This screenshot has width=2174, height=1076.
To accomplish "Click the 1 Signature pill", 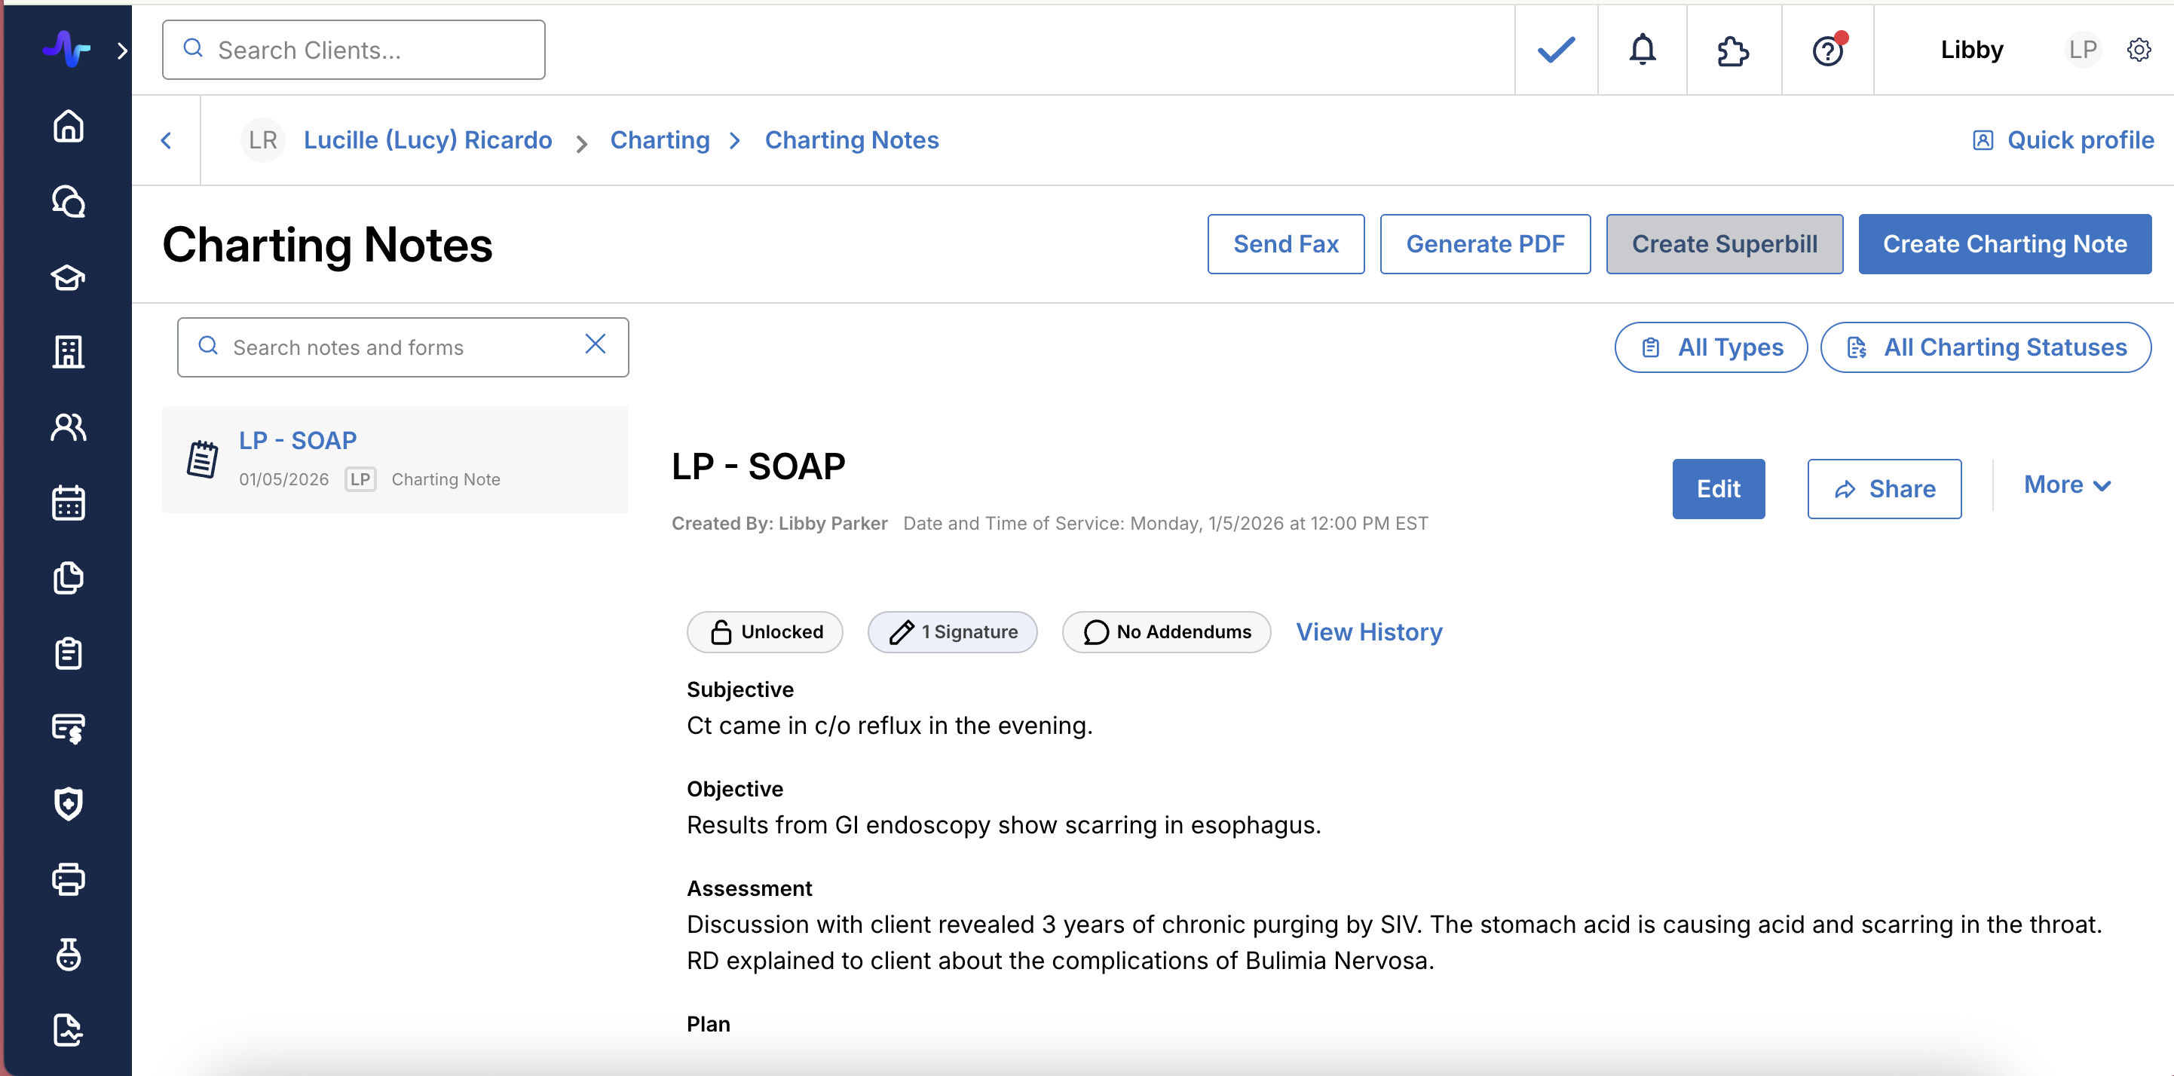I will click(x=952, y=632).
